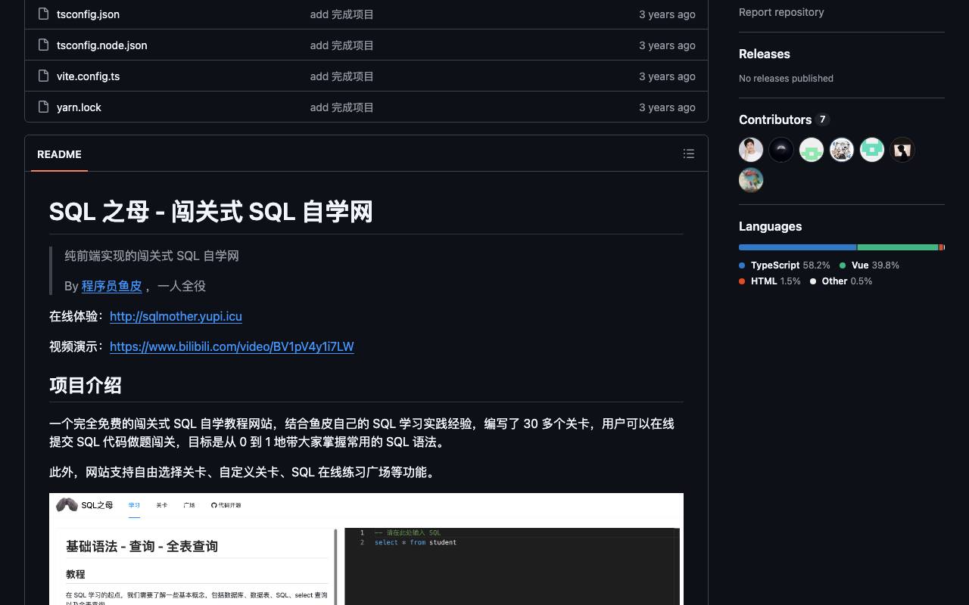Open the colorful painting contributor avatar

point(751,180)
